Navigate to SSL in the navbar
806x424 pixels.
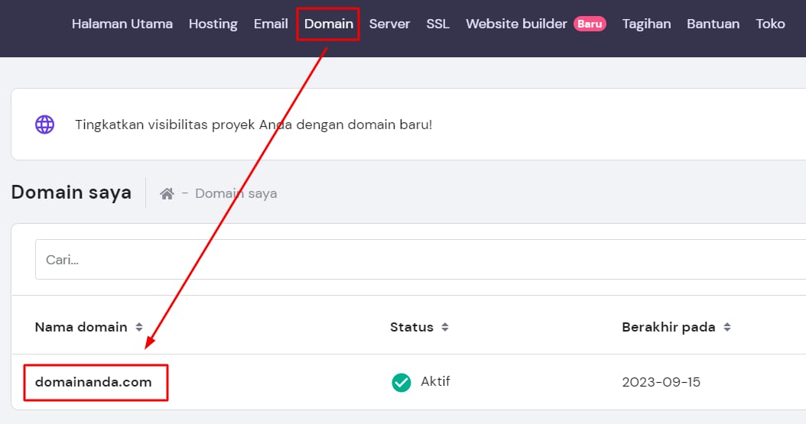pyautogui.click(x=437, y=24)
